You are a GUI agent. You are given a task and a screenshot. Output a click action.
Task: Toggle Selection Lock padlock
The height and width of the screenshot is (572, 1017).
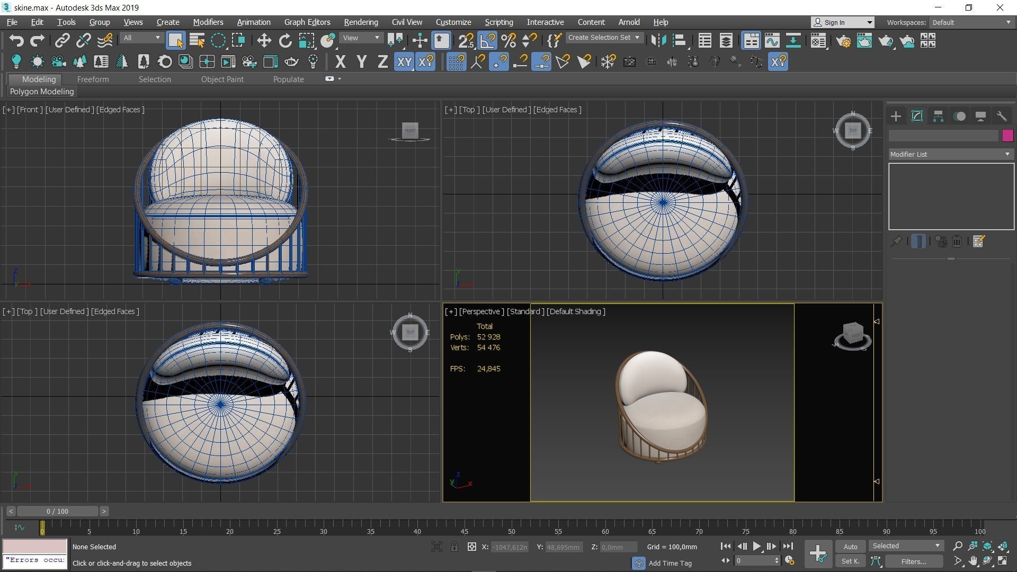[454, 547]
